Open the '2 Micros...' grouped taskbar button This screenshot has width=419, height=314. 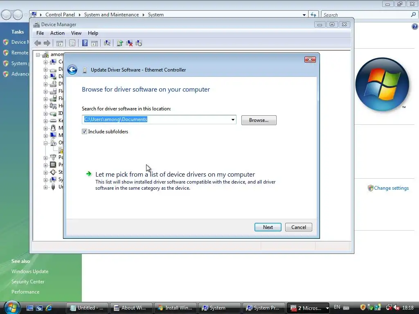tap(308, 308)
